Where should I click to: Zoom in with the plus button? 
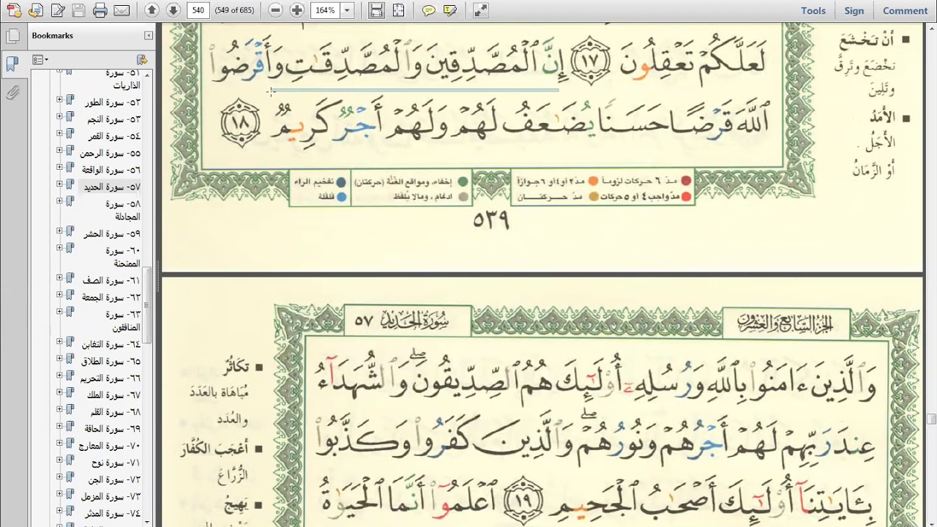[296, 10]
